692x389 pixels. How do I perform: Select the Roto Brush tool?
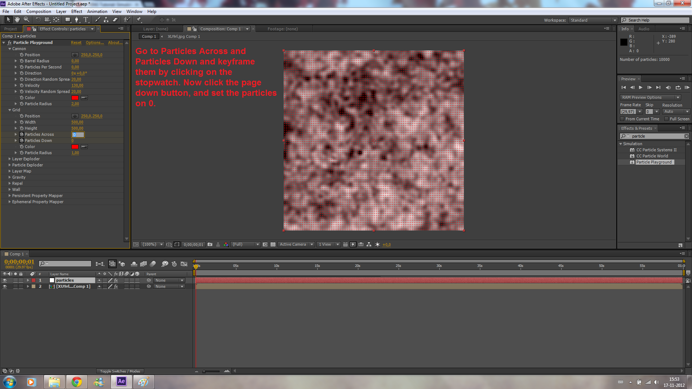pos(127,19)
